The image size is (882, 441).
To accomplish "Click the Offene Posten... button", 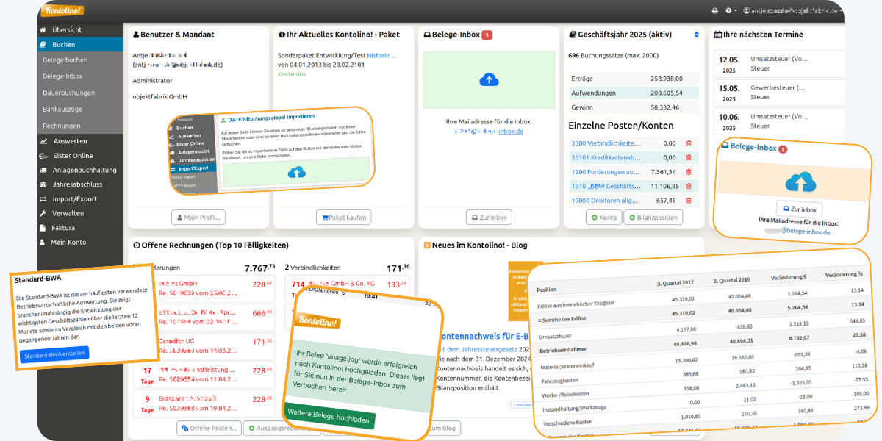I will click(209, 428).
